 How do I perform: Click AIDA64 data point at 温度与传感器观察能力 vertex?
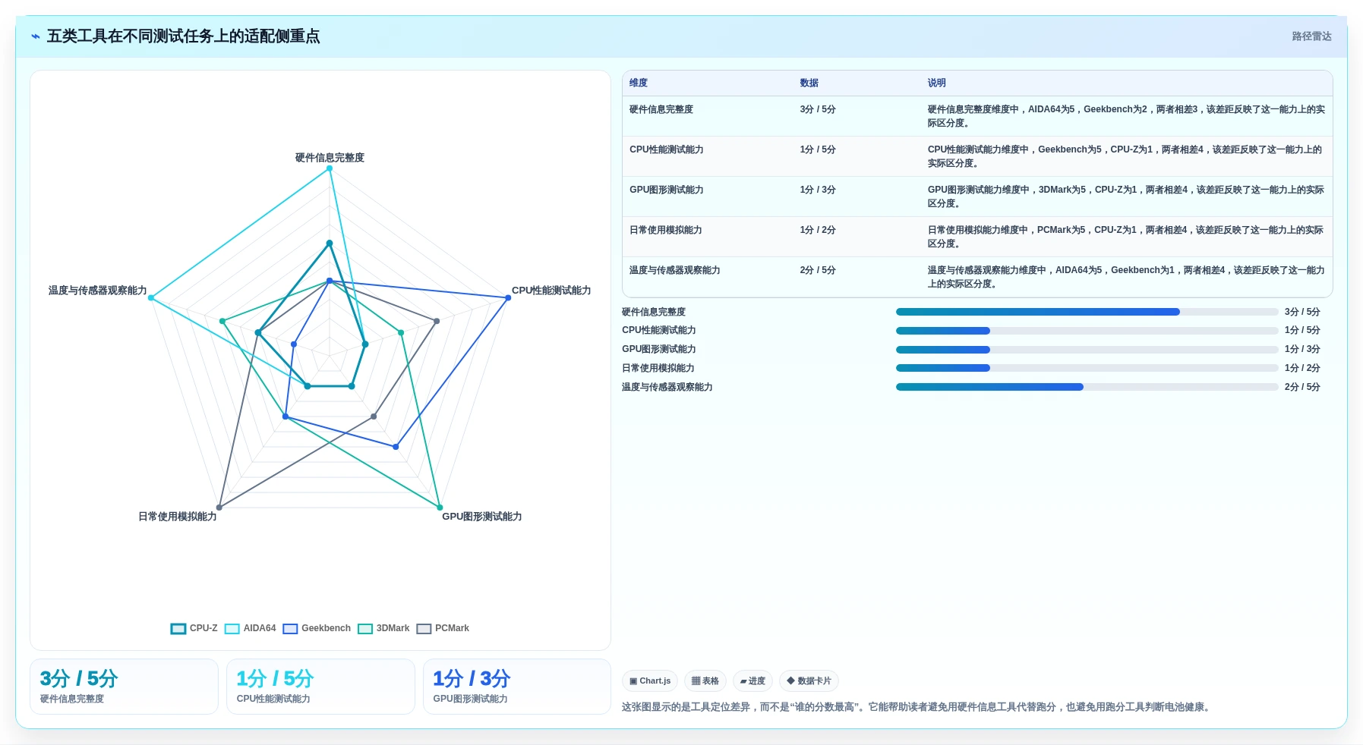[151, 298]
